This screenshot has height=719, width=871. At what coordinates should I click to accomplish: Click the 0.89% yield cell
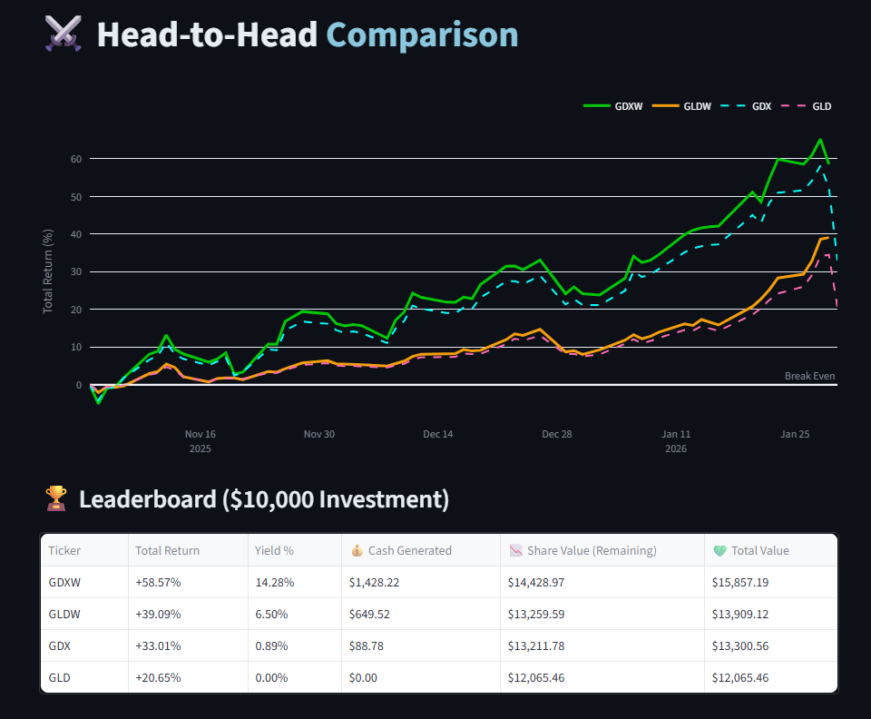tap(294, 645)
